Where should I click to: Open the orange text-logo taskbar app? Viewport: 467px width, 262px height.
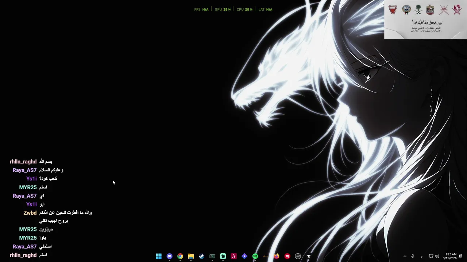(x=266, y=256)
